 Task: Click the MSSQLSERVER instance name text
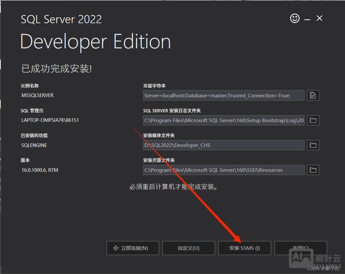[38, 95]
